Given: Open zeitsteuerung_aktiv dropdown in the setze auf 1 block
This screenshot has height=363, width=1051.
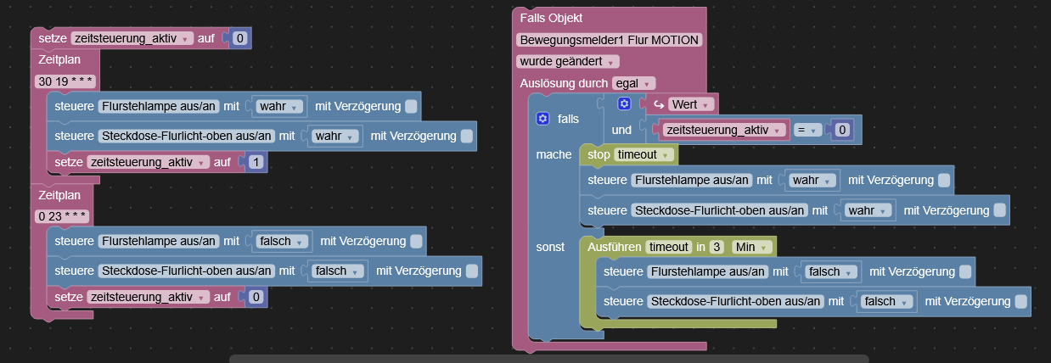Looking at the screenshot, I should click(149, 161).
